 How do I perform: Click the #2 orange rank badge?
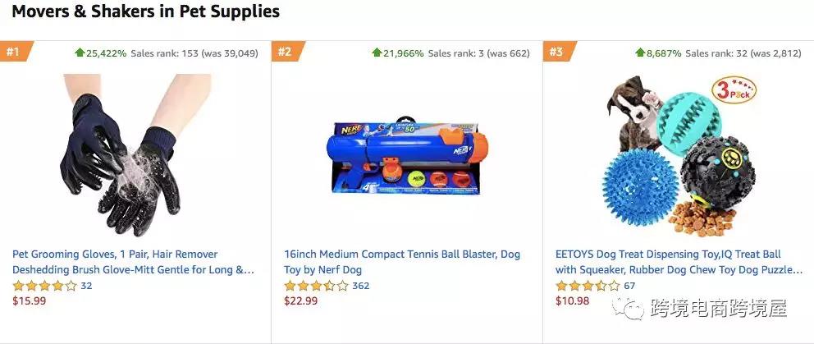pyautogui.click(x=286, y=53)
